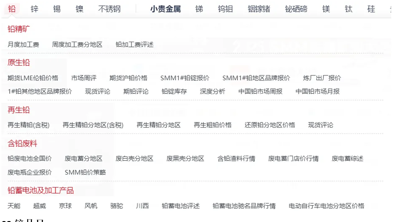Open 现货评论 under 再生铅

(x=321, y=125)
